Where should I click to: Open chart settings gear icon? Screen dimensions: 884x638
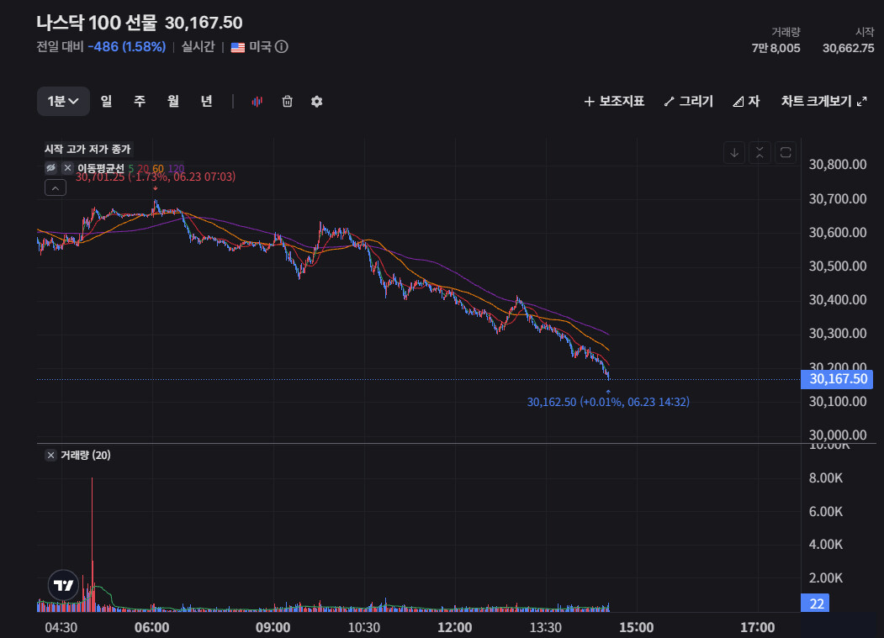[x=317, y=102]
